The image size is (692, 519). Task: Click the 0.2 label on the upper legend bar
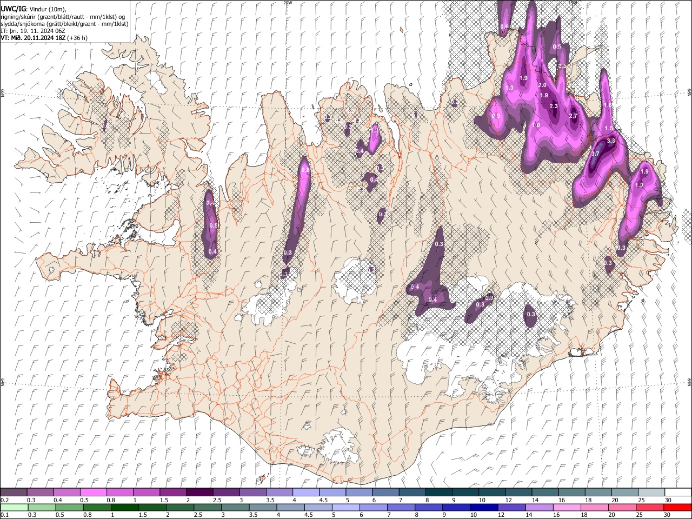(x=4, y=500)
